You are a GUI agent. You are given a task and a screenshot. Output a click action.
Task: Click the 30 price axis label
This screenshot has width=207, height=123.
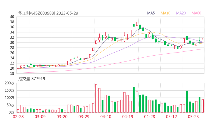12,42
